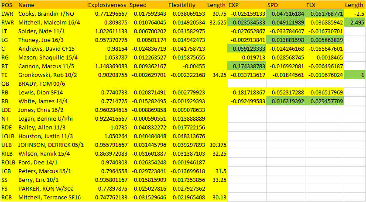The image size is (366, 202).
Task: Select the Andrews, David CF15 cell
Action: [46, 49]
